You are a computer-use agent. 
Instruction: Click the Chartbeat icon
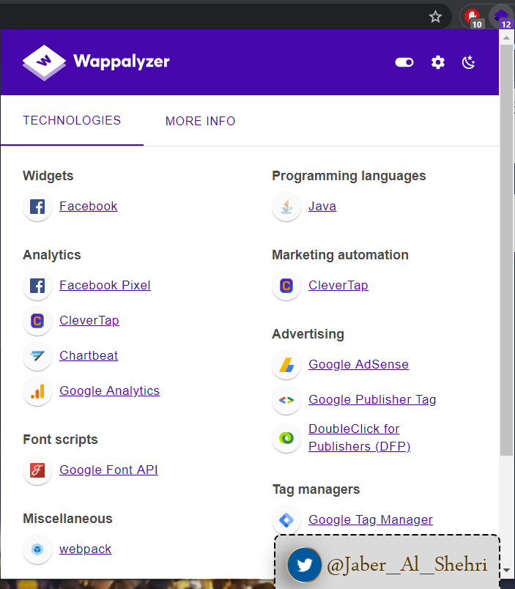tap(37, 356)
